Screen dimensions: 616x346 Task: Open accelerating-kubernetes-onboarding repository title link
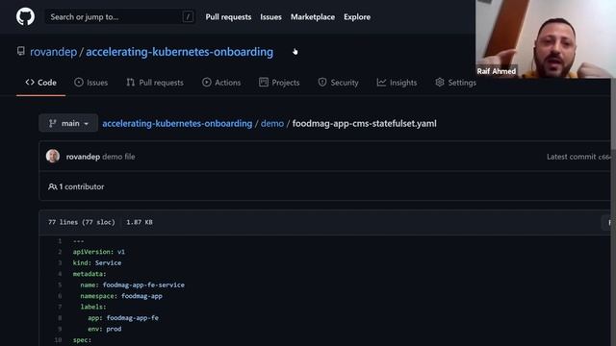[180, 52]
